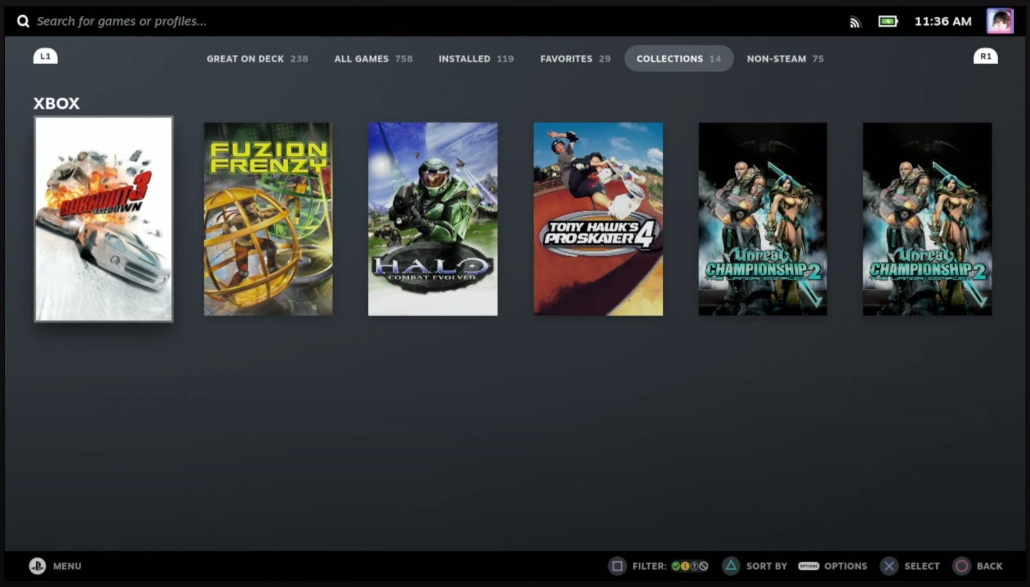Open Tony Hawk's Pro Skater 4 cover
This screenshot has height=587, width=1030.
[x=598, y=219]
